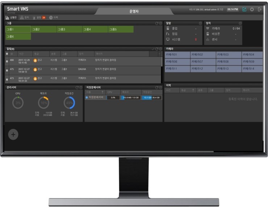Click the 카메라 icon in 장치 widget
This screenshot has width=268, height=208.
tap(208, 28)
